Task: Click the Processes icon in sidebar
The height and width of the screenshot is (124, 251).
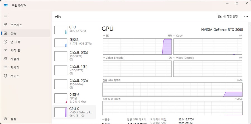Action: (x=5, y=25)
